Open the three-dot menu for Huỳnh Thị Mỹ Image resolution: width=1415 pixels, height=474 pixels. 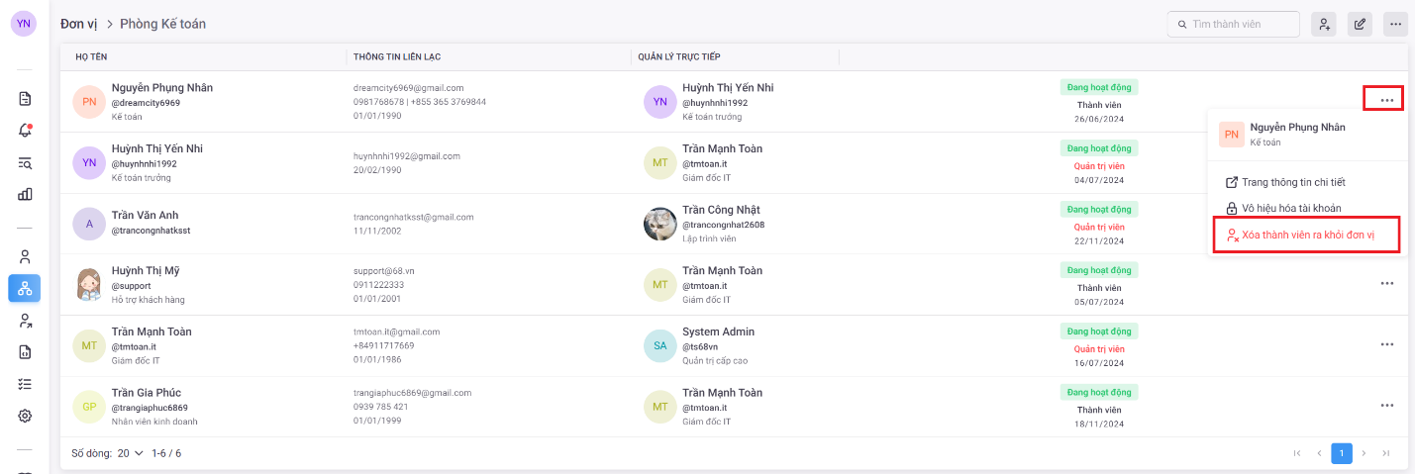(1386, 283)
